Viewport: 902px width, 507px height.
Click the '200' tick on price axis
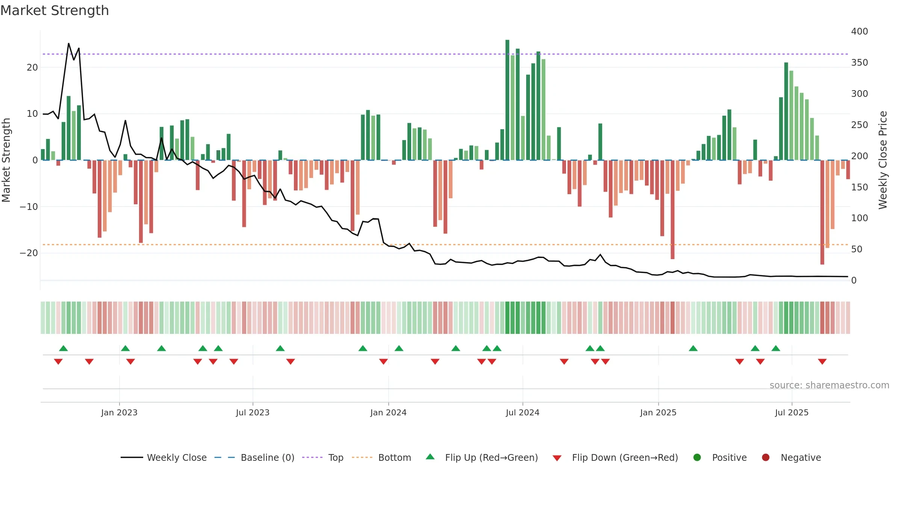pos(860,156)
